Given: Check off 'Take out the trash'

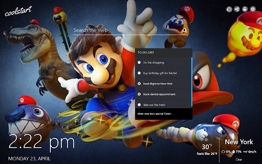Looking at the screenshot, I should point(139,105).
